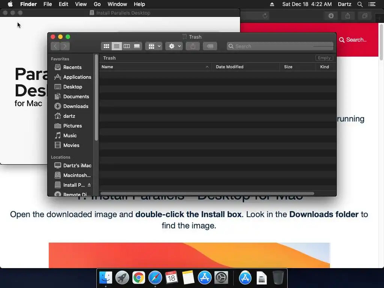
Task: Open the File menu
Action: [x=48, y=4]
